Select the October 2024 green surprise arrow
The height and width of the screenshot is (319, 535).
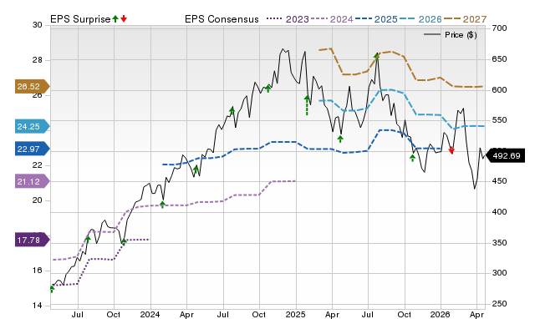268,89
